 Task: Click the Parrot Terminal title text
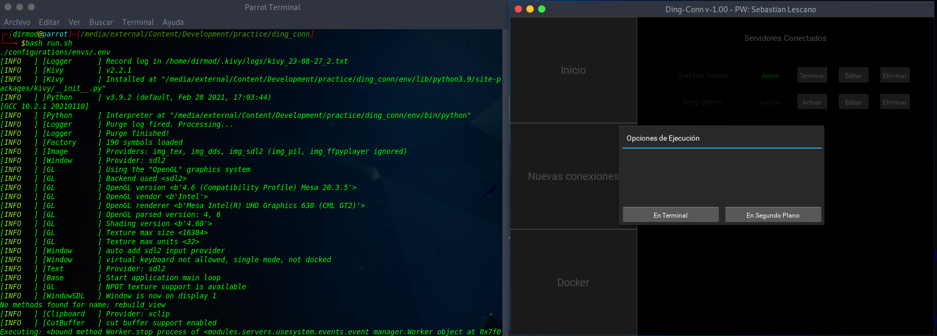tap(272, 7)
